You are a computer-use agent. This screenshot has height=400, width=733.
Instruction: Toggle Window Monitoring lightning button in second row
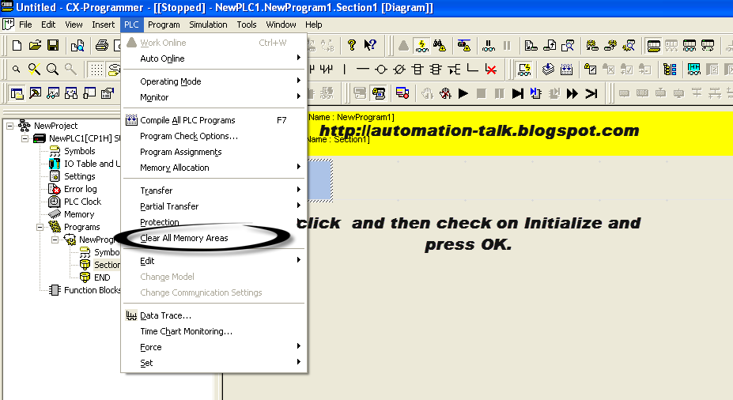(x=524, y=70)
